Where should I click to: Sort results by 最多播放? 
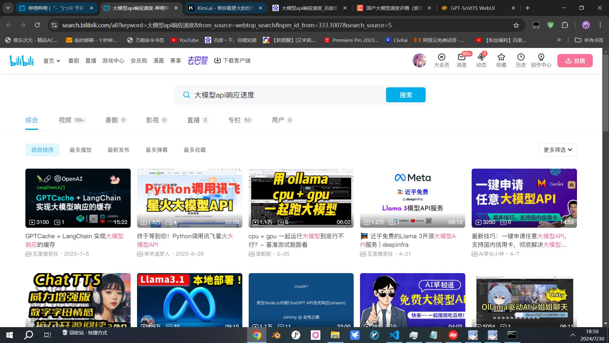point(81,150)
